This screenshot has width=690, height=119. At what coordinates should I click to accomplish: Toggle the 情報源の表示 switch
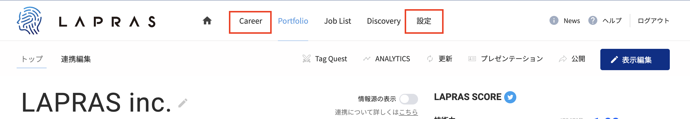409,99
